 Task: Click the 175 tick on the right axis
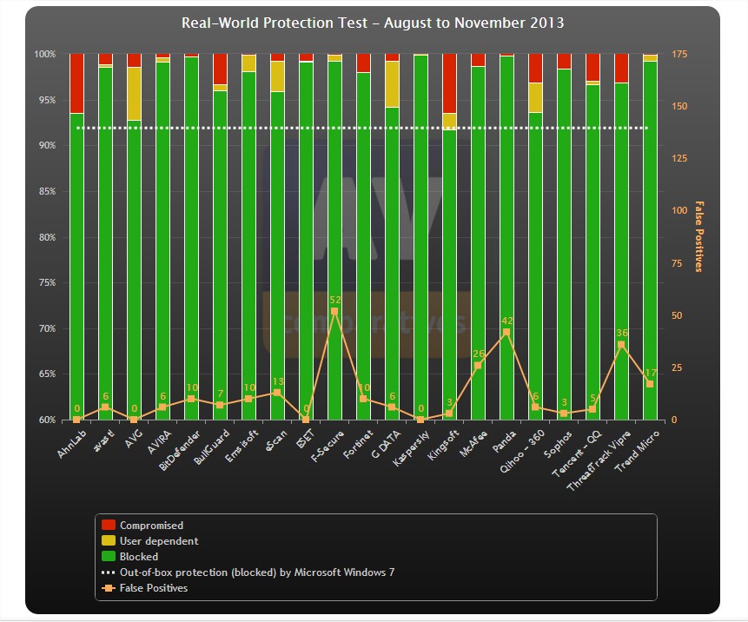tap(679, 54)
